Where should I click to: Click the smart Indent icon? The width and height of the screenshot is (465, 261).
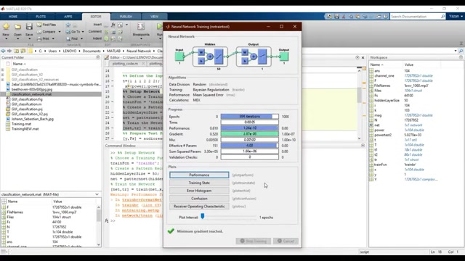tap(106, 38)
